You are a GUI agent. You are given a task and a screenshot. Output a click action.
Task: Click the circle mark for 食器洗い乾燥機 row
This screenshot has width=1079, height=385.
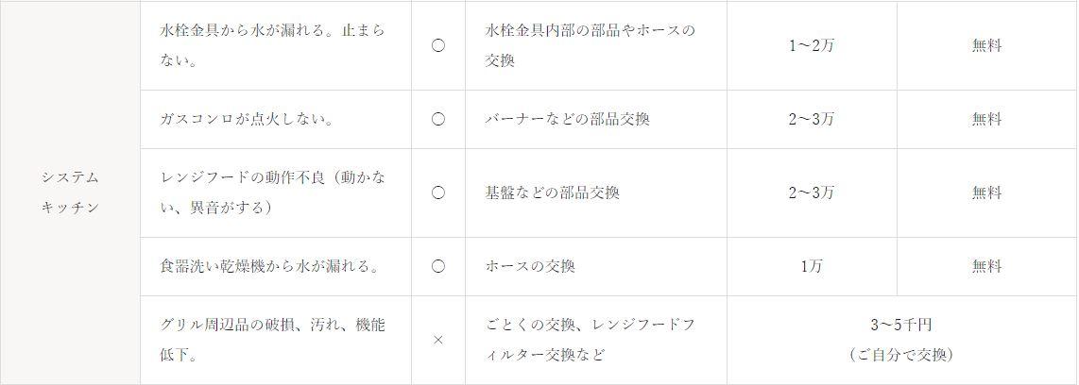coord(437,266)
